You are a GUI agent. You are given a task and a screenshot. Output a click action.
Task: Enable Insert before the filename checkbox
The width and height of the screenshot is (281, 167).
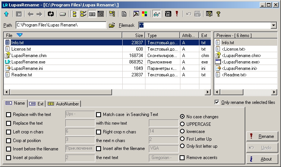[8, 149]
